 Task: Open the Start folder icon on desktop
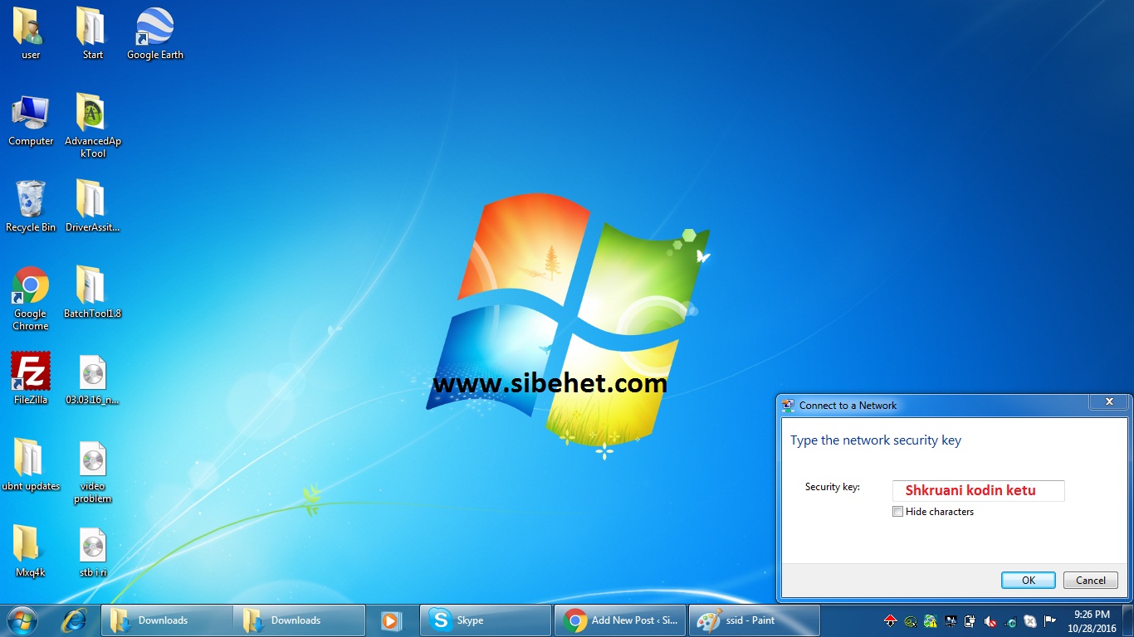point(92,33)
